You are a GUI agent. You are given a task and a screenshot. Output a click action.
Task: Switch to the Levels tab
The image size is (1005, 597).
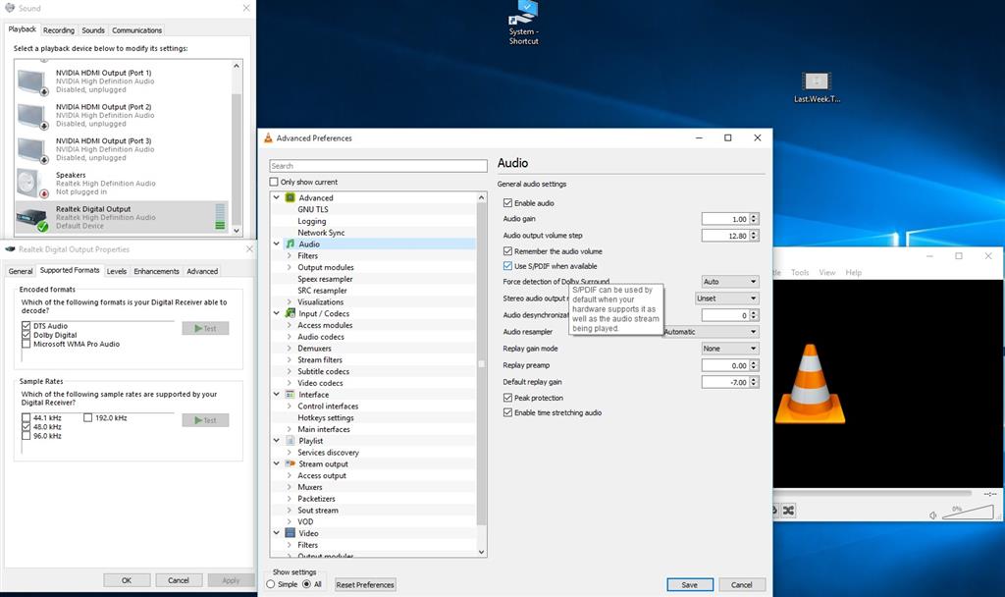116,271
